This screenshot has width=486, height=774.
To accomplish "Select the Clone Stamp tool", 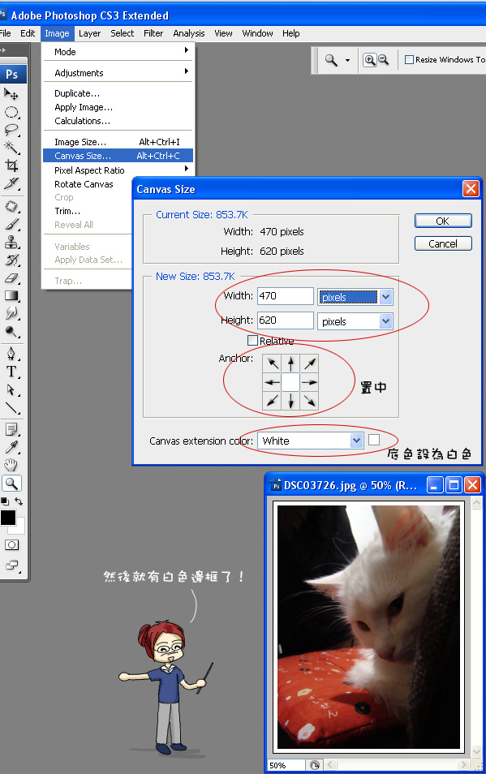I will (11, 242).
